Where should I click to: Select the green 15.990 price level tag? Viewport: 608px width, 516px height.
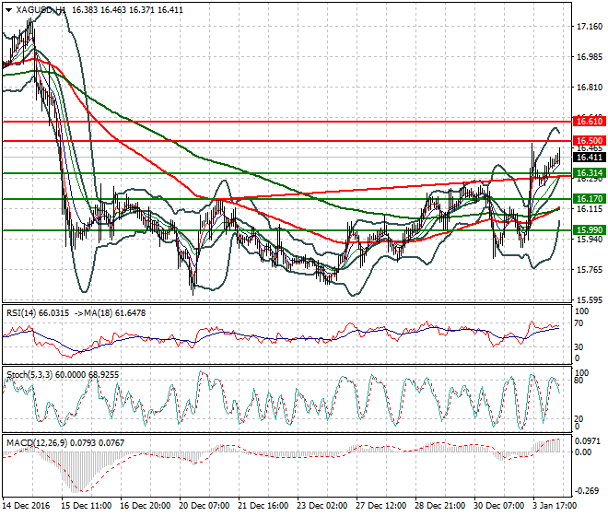point(589,229)
